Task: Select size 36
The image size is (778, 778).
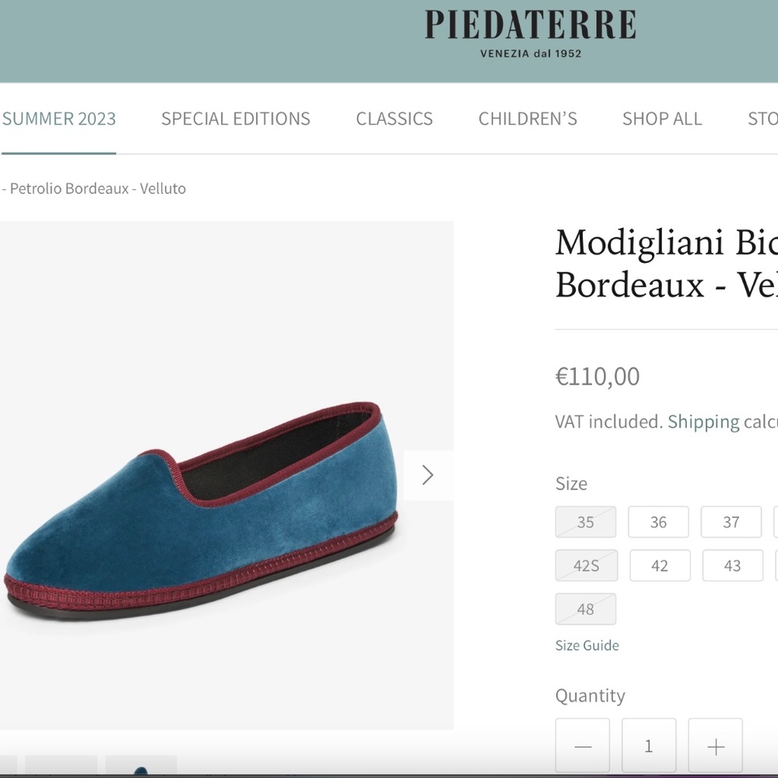Action: pos(658,522)
